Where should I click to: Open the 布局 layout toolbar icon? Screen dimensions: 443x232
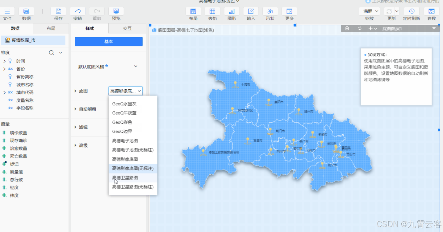(x=193, y=11)
